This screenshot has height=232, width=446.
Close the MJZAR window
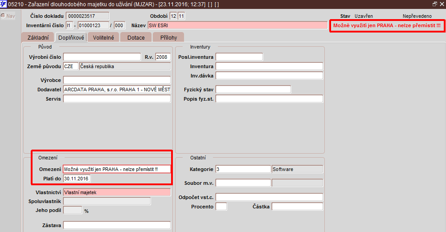(442, 4)
